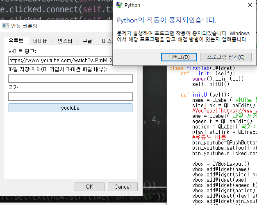Click the 만능 크롤링 window icon

click(x=5, y=26)
